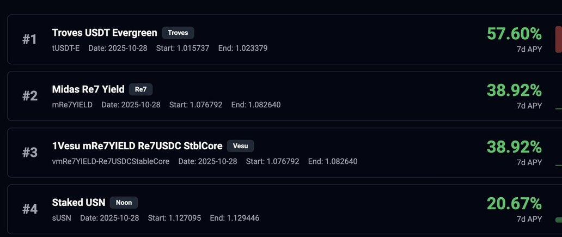Click the vmRe7YIELD-Re7USDCStableCore ticker text
The width and height of the screenshot is (562, 237).
[x=111, y=161]
